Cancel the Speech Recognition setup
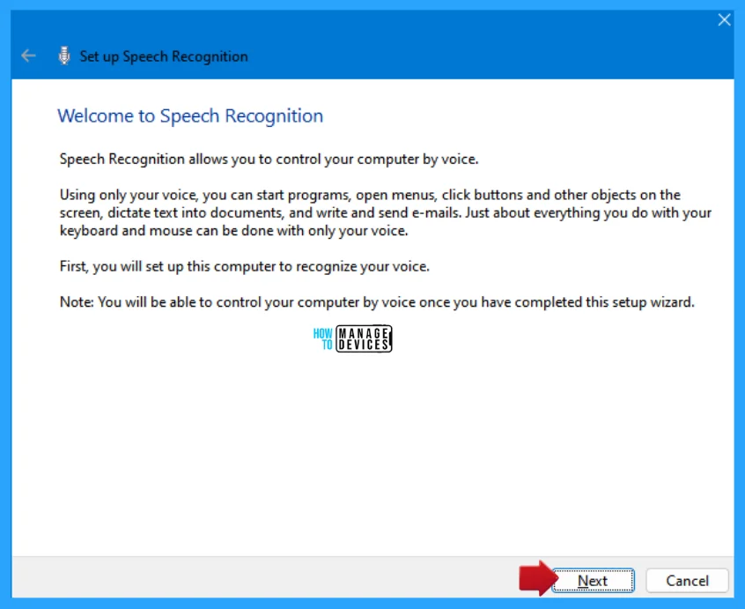The height and width of the screenshot is (609, 745). [x=687, y=581]
